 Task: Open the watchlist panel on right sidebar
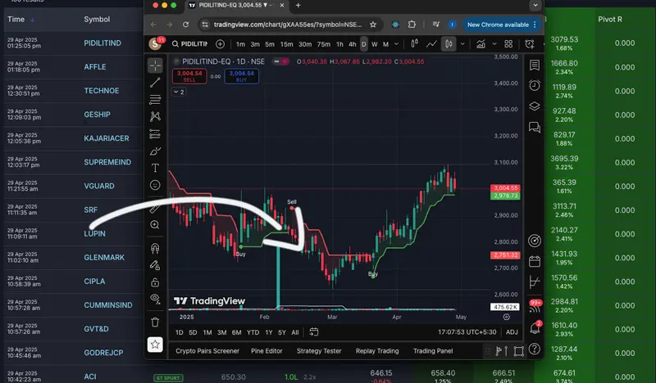[535, 65]
